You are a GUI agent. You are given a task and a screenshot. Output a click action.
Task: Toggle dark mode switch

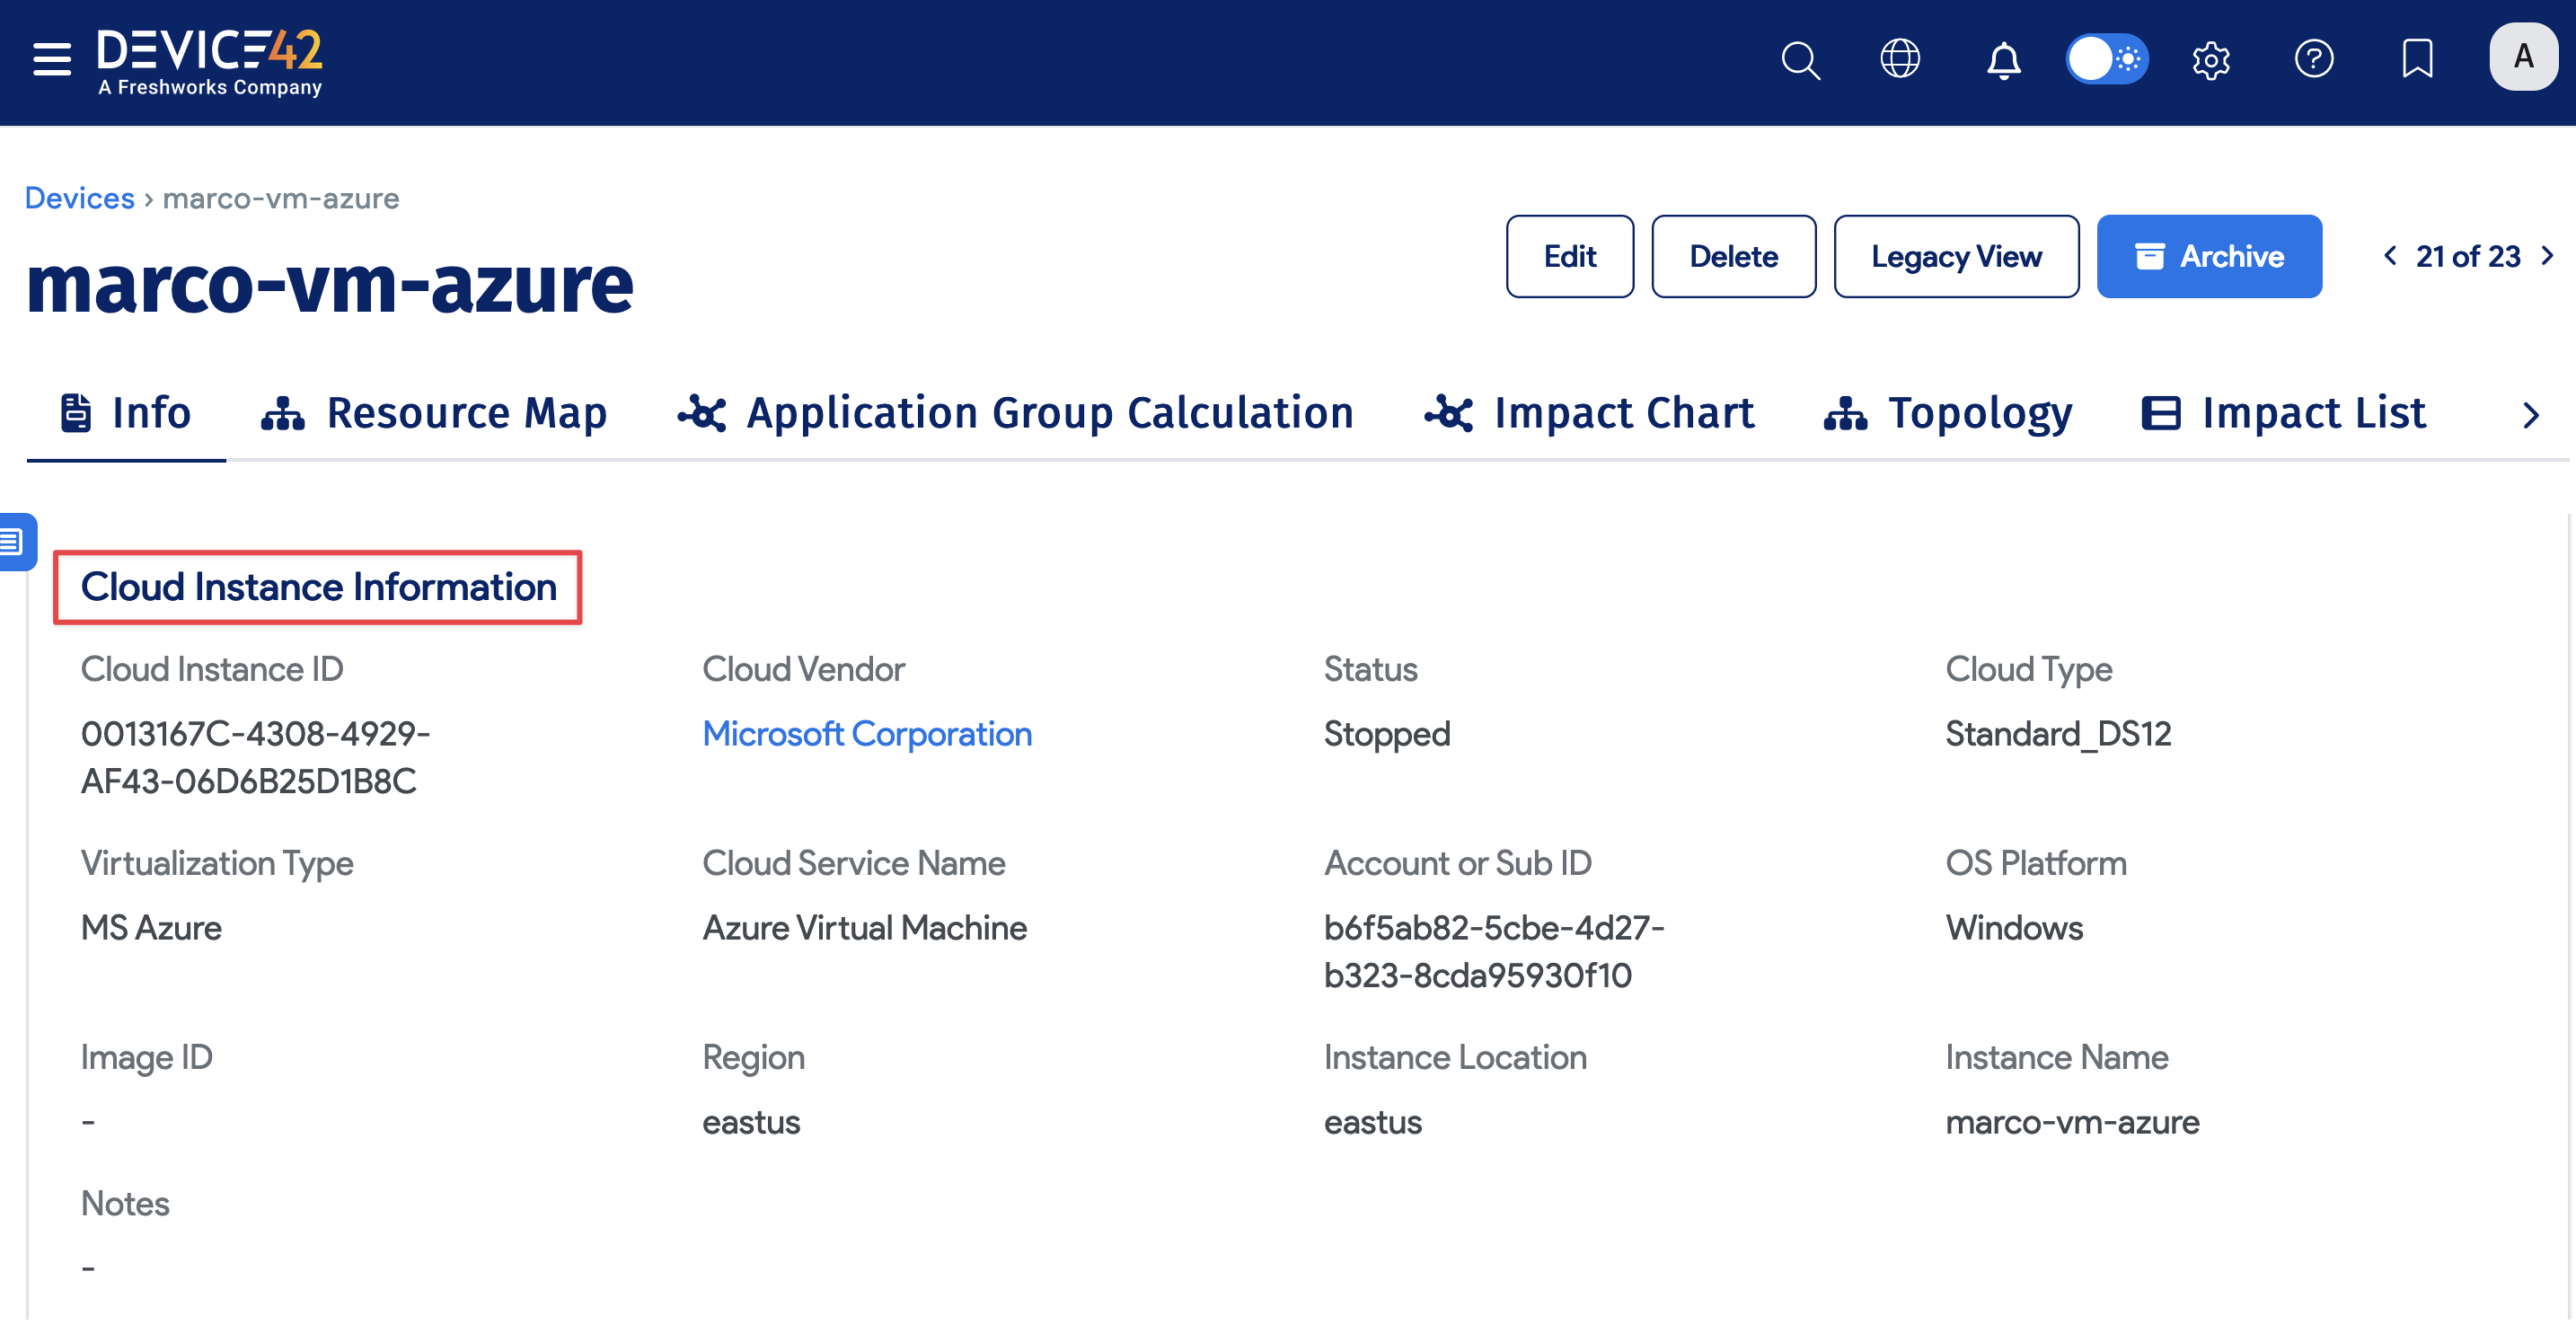(2108, 59)
